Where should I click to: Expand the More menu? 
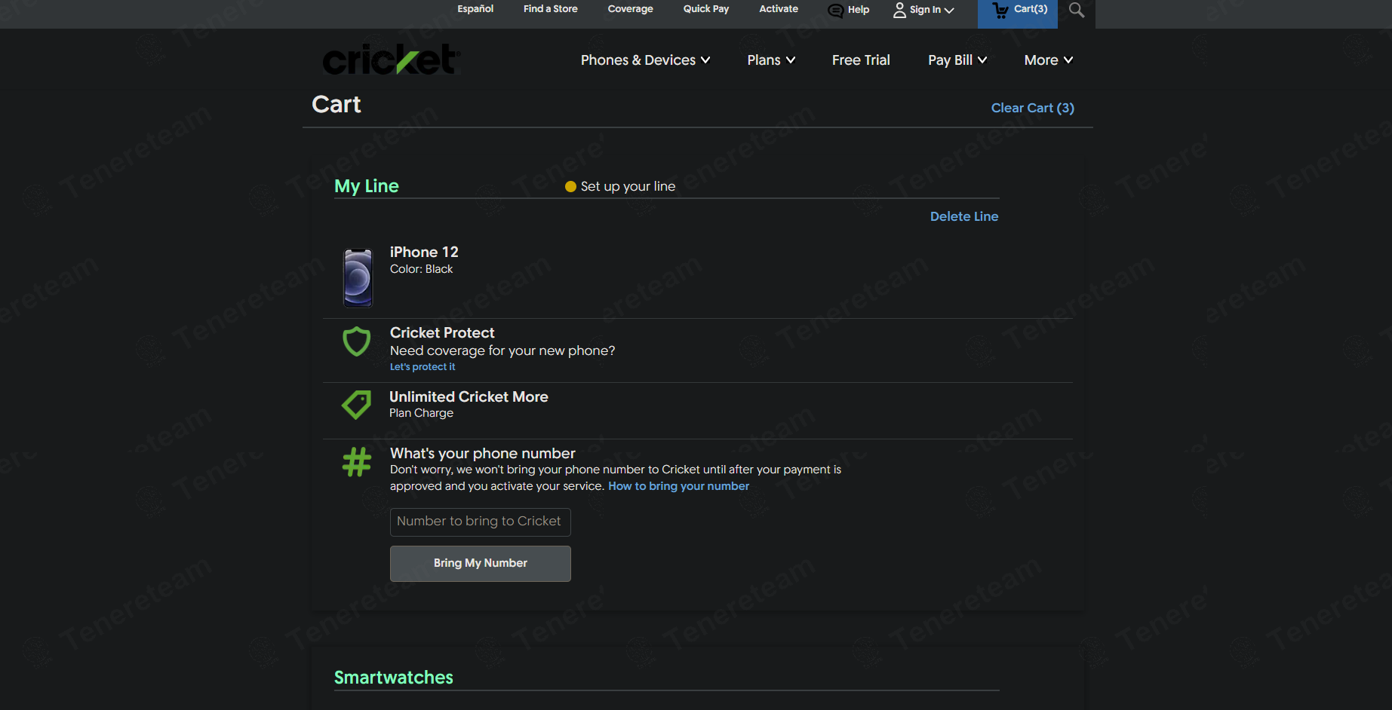coord(1048,60)
